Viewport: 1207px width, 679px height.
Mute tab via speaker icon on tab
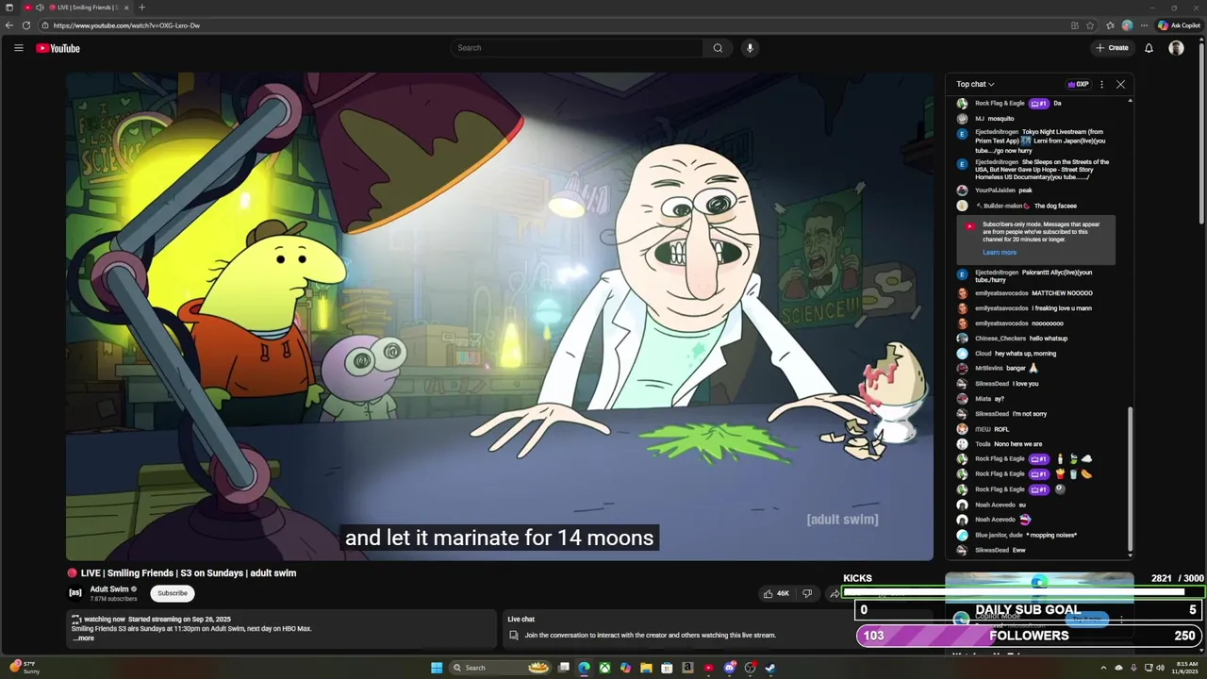click(x=40, y=8)
